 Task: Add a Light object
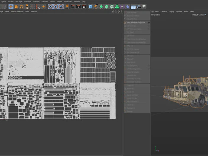point(144,7)
